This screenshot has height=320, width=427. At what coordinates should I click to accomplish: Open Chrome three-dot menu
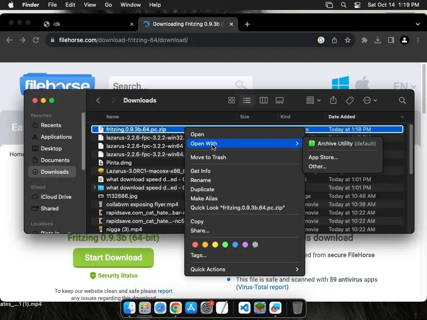(418, 40)
